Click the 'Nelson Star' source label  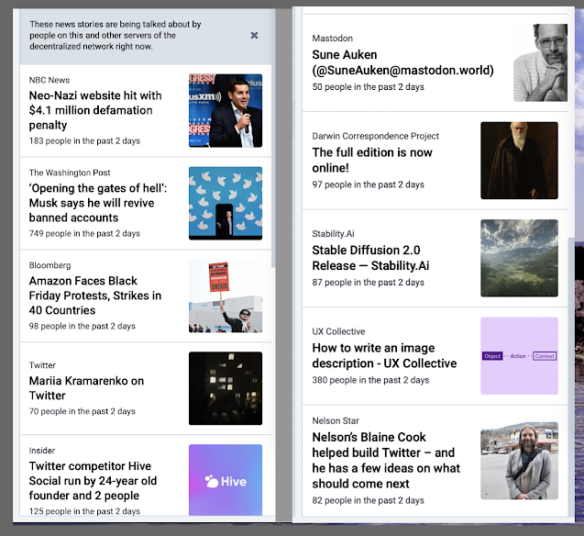tap(336, 421)
